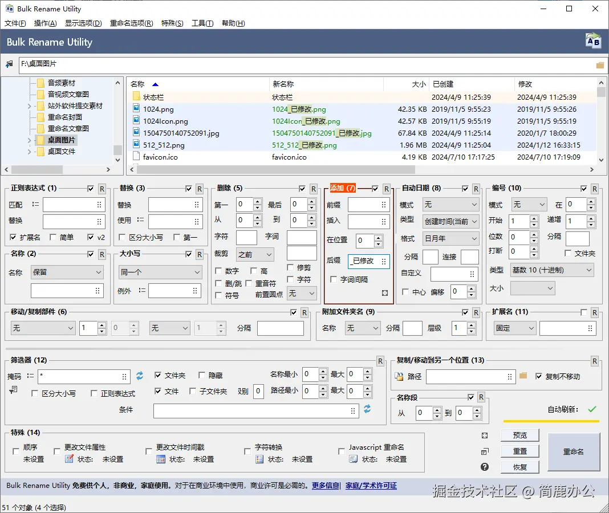Click the 字符转换 status icon
This screenshot has width=609, height=513.
pos(259,459)
